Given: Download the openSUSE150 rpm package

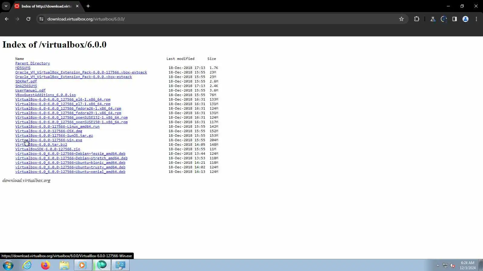Looking at the screenshot, I should click(x=72, y=122).
